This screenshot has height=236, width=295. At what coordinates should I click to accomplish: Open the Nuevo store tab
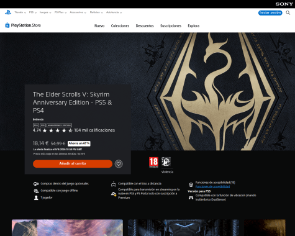coord(99,26)
